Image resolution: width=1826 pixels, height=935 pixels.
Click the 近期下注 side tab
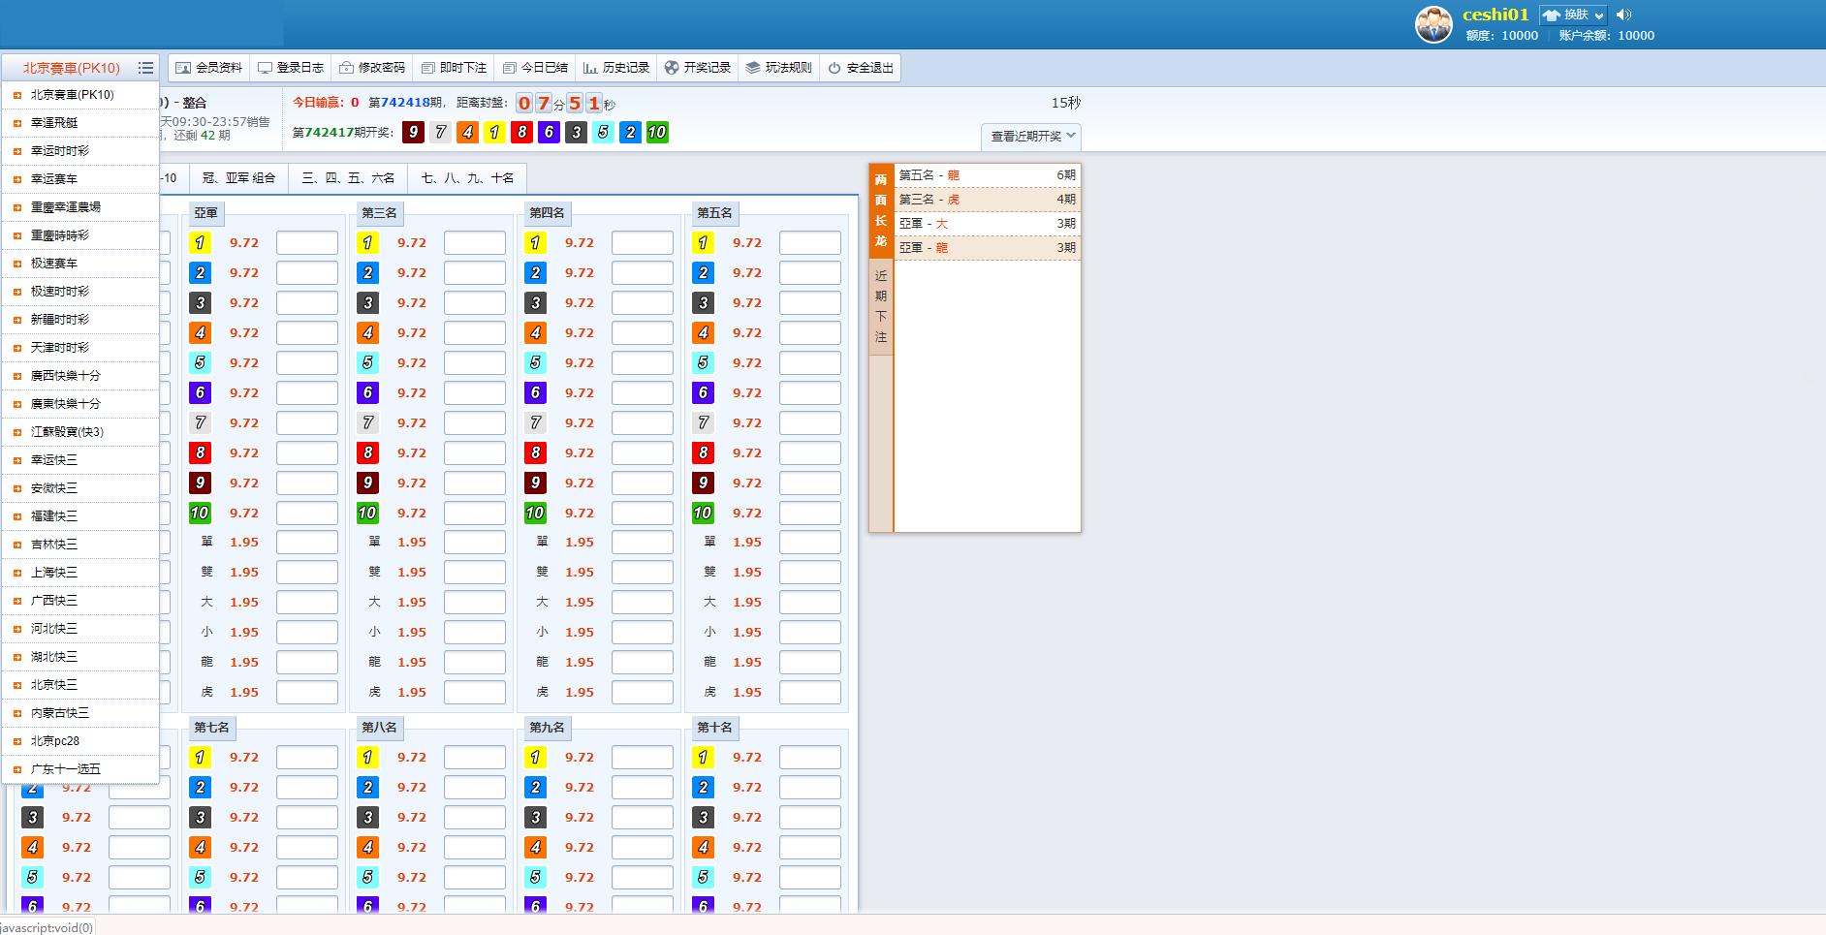[881, 306]
